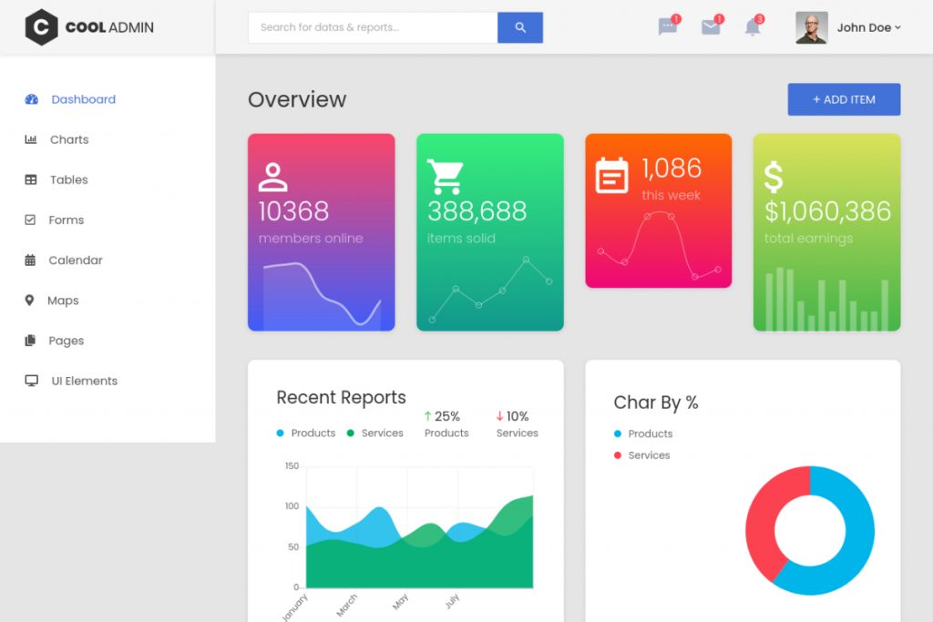Open the Calendar from the sidebar
Viewport: 933px width, 622px height.
tap(75, 260)
